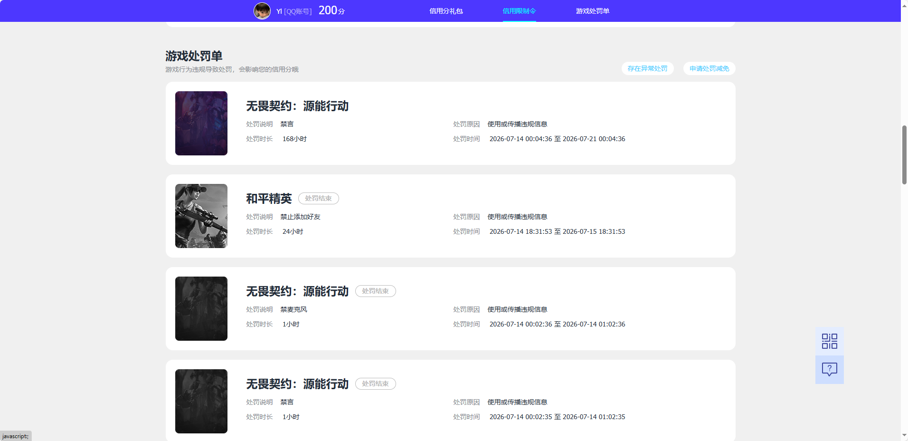Click 处罚结束 badge on 禁麦克风 card
The image size is (908, 441).
click(x=375, y=291)
